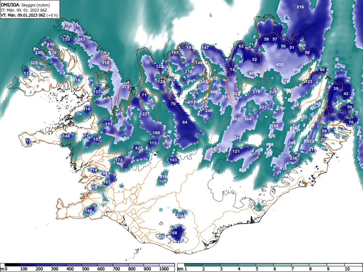Click the dark teal swatch between km 1 and 2

coord(193,265)
